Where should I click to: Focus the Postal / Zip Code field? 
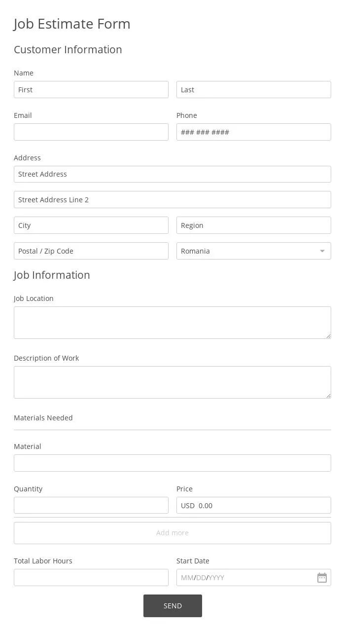pos(91,251)
